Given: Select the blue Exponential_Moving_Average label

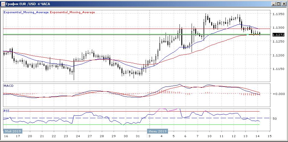Looking at the screenshot, I should [26, 12].
